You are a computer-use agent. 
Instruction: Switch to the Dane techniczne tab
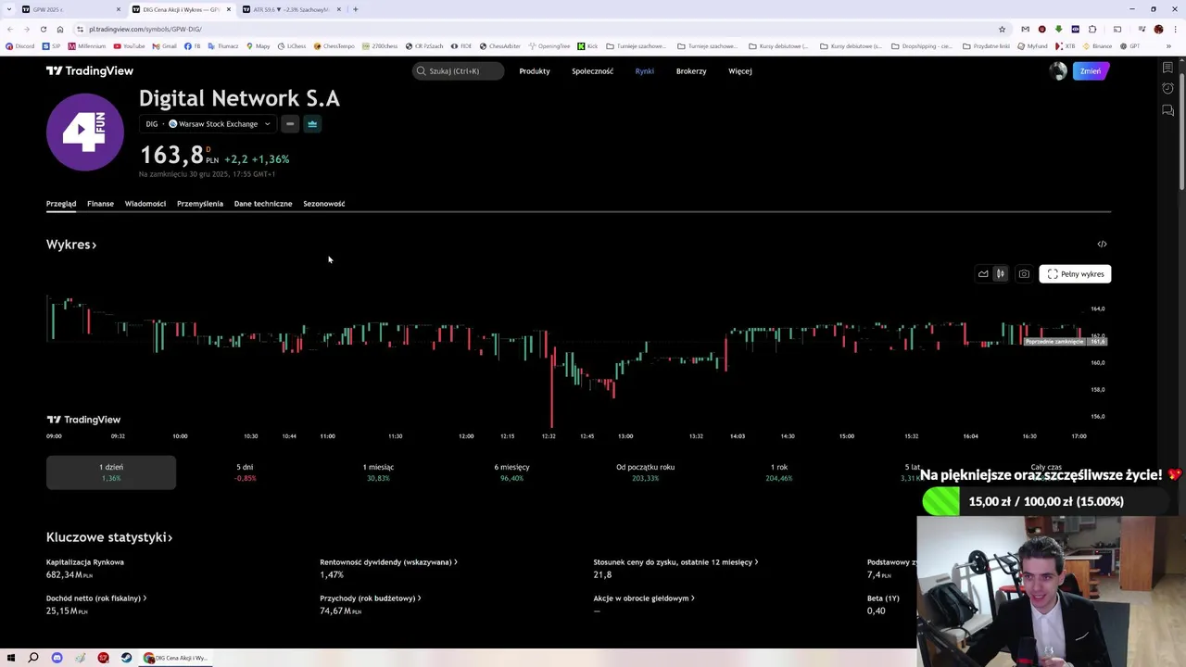tap(263, 204)
